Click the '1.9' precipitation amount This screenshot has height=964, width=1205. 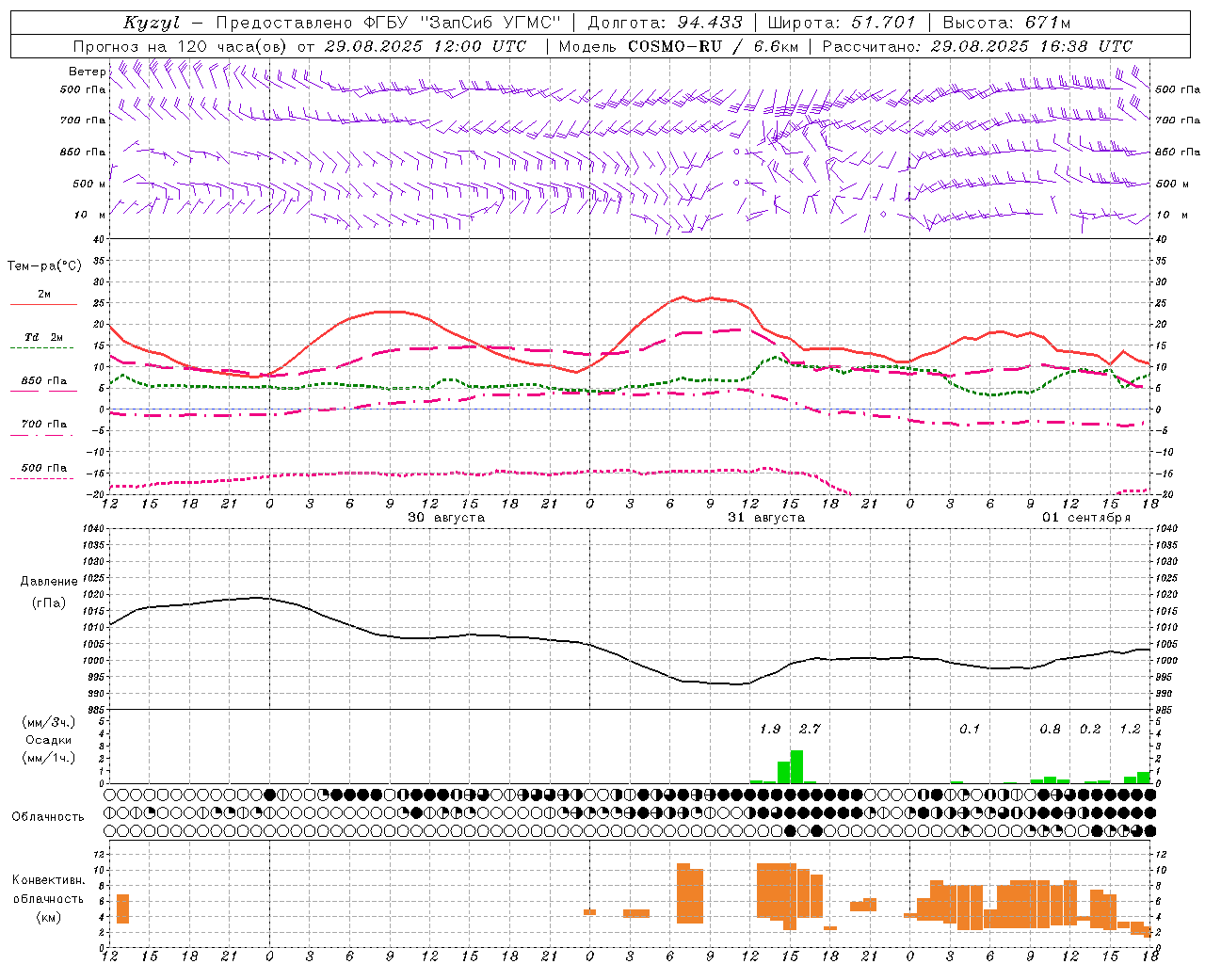pos(770,729)
